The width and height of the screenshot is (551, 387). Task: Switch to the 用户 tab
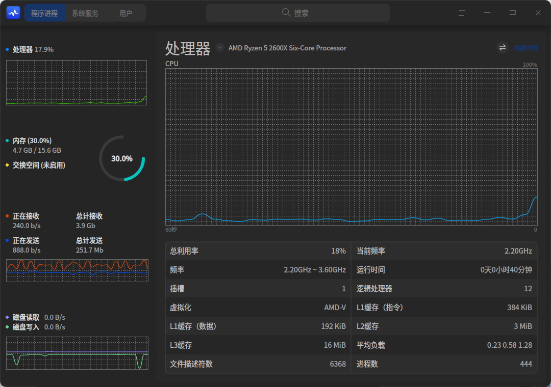(126, 13)
